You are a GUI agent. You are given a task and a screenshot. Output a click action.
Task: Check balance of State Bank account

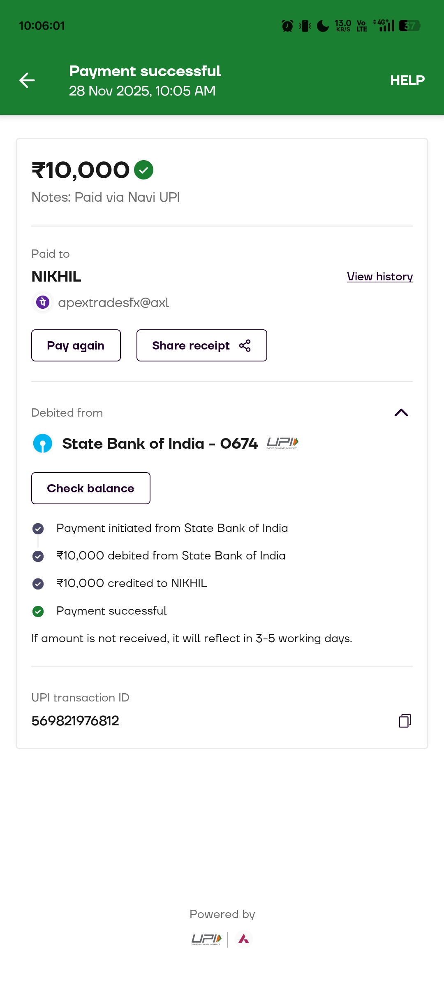[91, 488]
